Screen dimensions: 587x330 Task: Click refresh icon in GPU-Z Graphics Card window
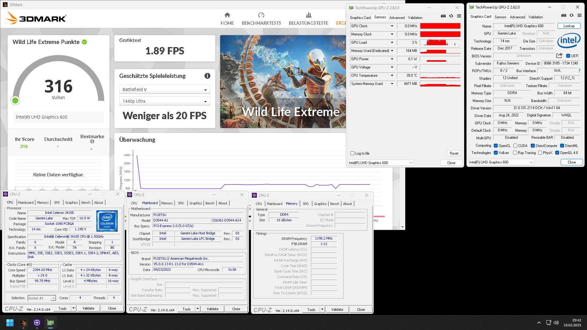click(571, 16)
